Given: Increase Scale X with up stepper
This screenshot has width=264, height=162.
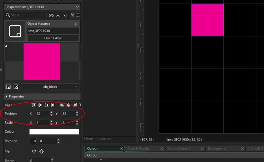Looking at the screenshot, I should click(51, 121).
